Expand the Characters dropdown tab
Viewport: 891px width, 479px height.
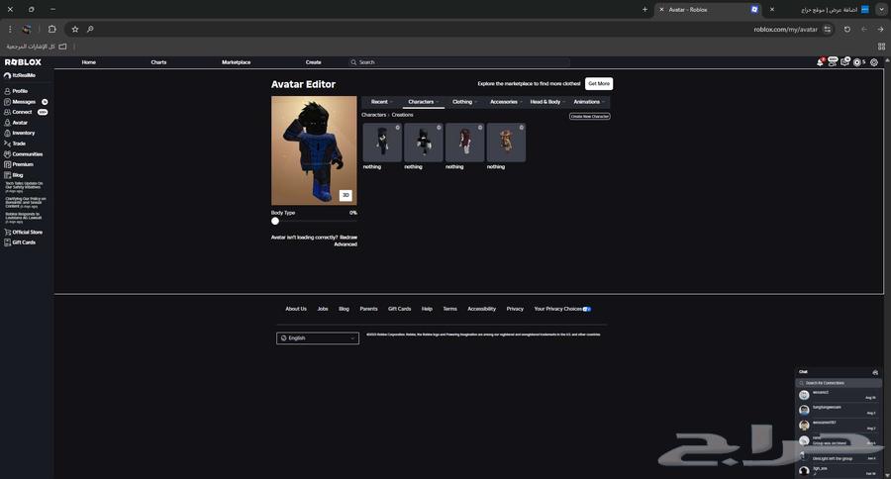tap(424, 102)
